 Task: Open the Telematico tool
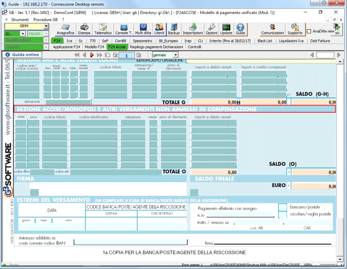[x=103, y=29]
